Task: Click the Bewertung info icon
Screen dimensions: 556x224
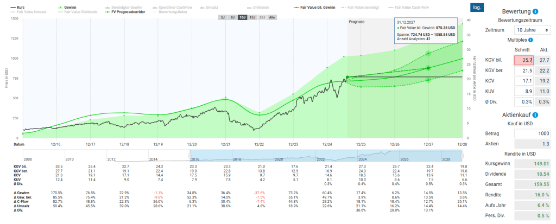Action: (536, 11)
